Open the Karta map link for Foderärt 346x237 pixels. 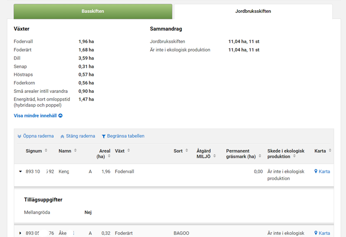tap(322, 233)
